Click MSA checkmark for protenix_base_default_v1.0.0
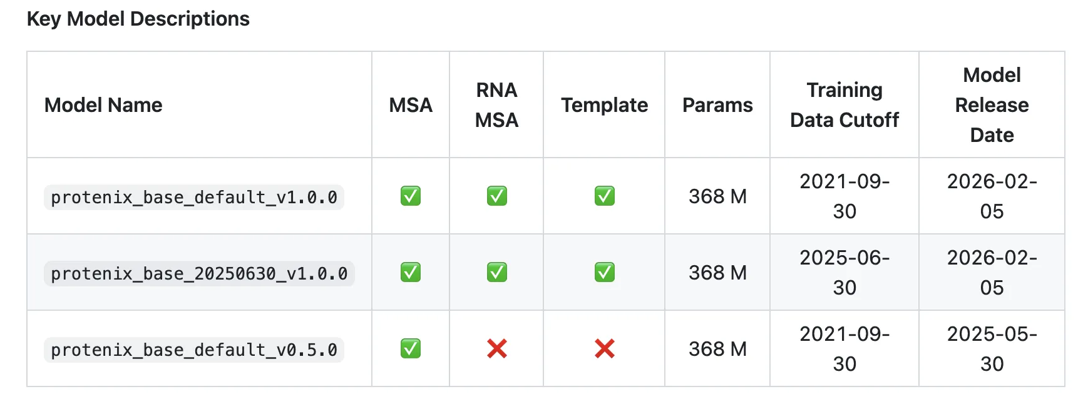Screen dimensions: 1083x399 [x=411, y=196]
